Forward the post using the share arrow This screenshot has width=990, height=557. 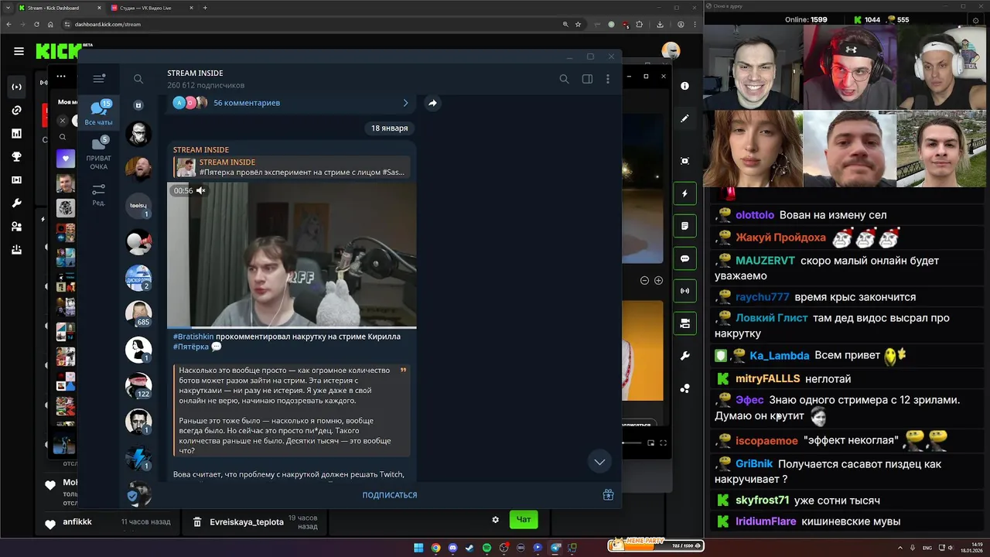coord(432,103)
